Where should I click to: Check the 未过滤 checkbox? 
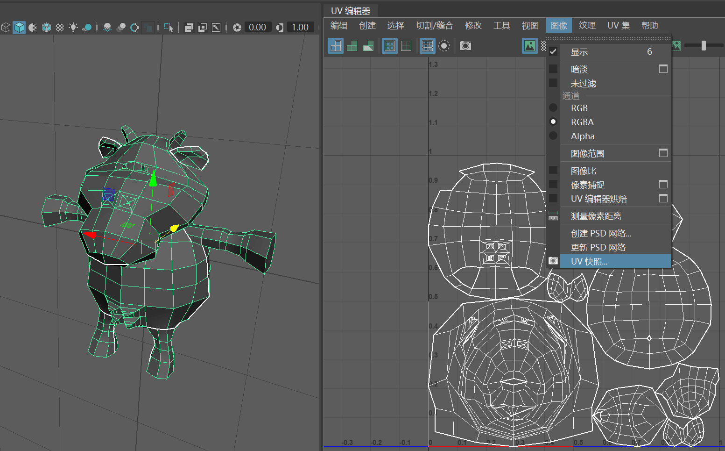553,83
